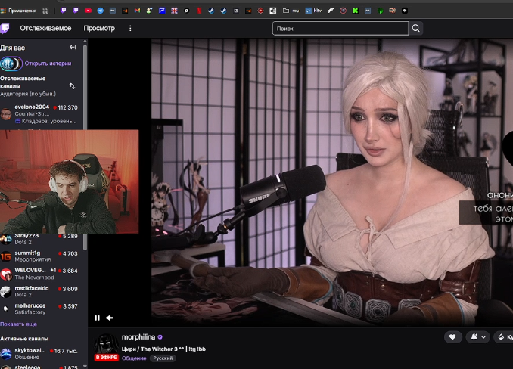Open the skyktowal... active channel
The width and height of the screenshot is (513, 369).
point(42,354)
